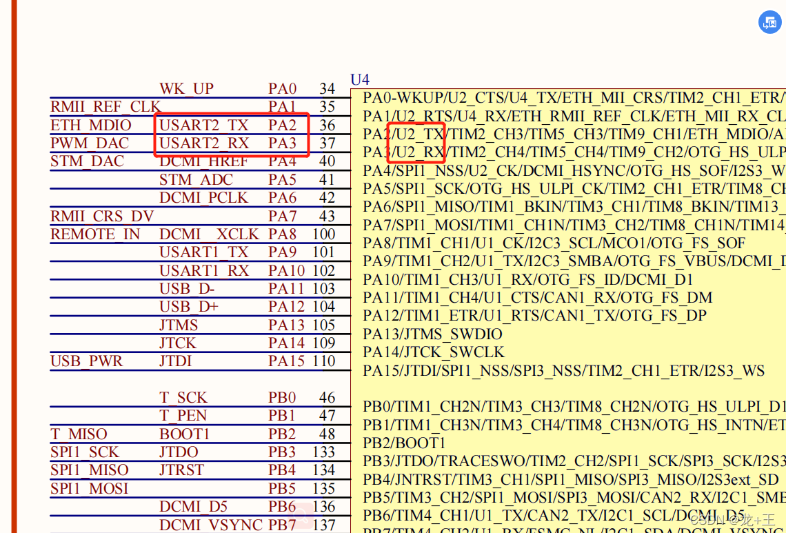Screen dimensions: 786x533
Task: Select the DCMI_PCLK net label
Action: coord(203,198)
